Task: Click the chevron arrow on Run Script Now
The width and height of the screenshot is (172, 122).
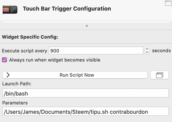Action: coord(8,75)
